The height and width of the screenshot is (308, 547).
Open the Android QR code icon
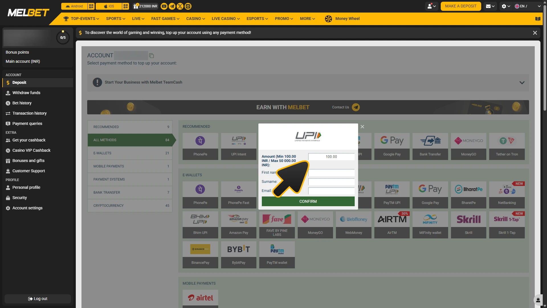tap(91, 6)
